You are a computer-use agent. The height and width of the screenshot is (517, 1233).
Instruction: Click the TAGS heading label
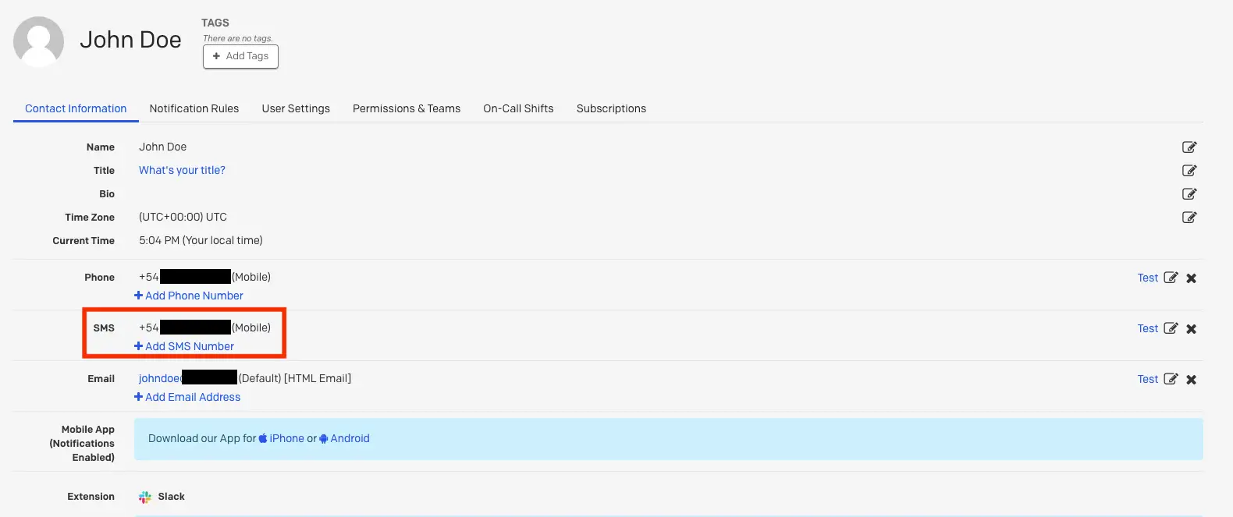pyautogui.click(x=215, y=23)
